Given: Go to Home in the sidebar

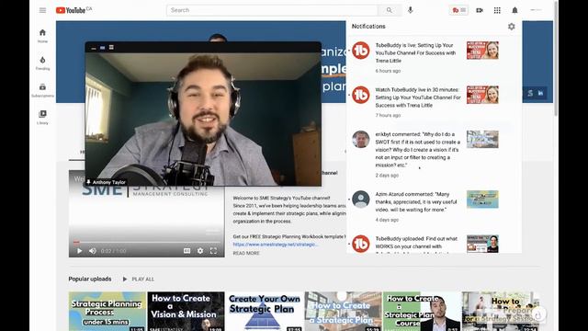Looking at the screenshot, I should point(42,36).
